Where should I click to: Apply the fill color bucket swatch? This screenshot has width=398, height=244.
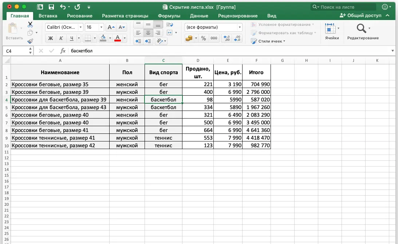[x=103, y=38]
